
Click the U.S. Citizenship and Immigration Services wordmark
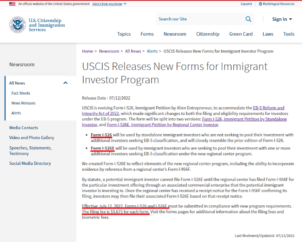pos(47,25)
